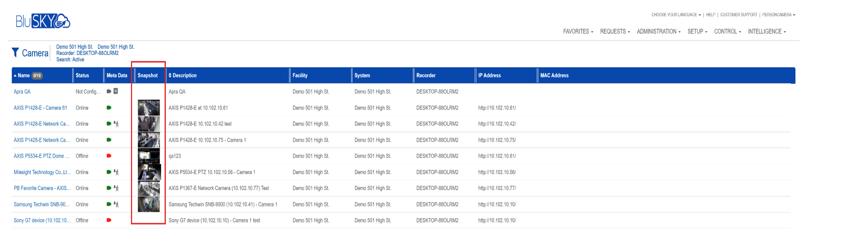The height and width of the screenshot is (239, 842).
Task: Click motion person icon in PB Favorite Camera row
Action: [116, 188]
